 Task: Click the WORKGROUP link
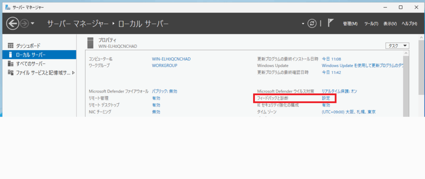pyautogui.click(x=164, y=66)
